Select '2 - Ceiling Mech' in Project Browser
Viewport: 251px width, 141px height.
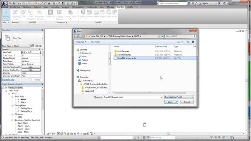(x=25, y=111)
